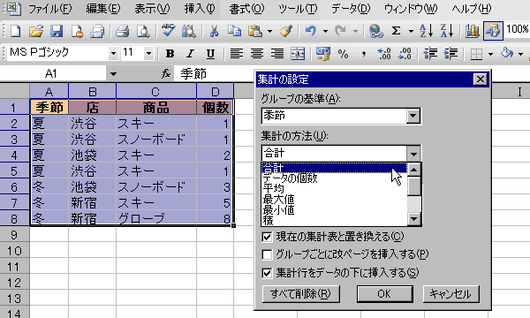The width and height of the screenshot is (530, 318).
Task: Run the ABC spelling check icon
Action: coord(168,31)
